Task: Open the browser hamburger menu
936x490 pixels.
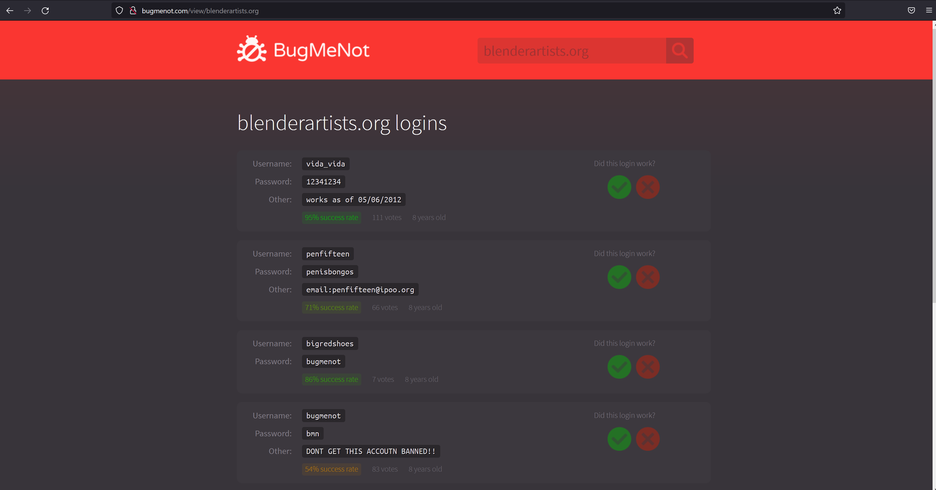Action: point(929,11)
